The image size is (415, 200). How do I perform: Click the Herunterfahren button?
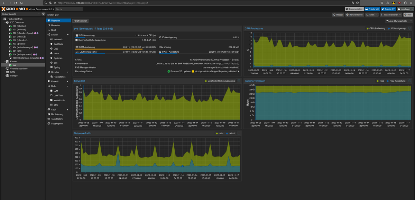point(354,15)
